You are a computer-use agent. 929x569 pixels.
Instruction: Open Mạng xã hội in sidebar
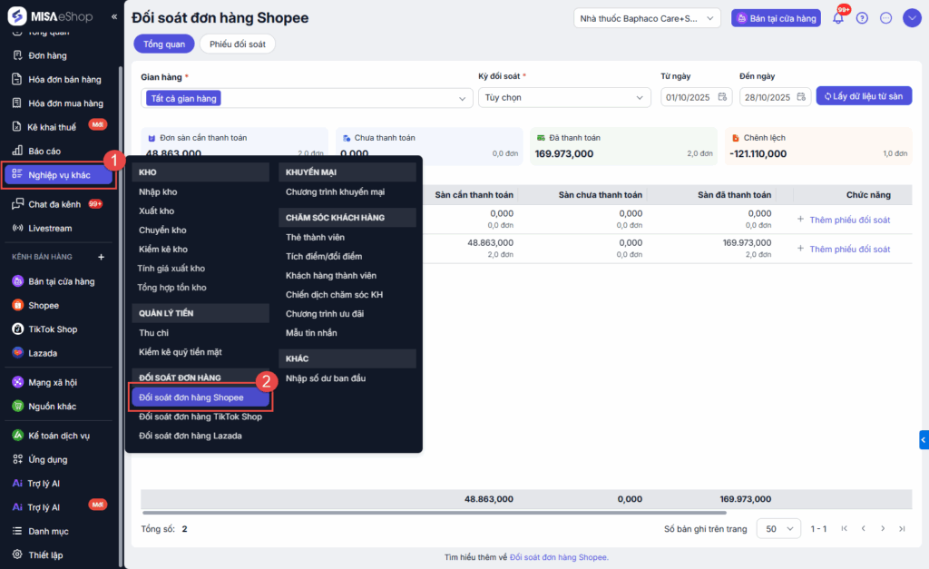53,382
